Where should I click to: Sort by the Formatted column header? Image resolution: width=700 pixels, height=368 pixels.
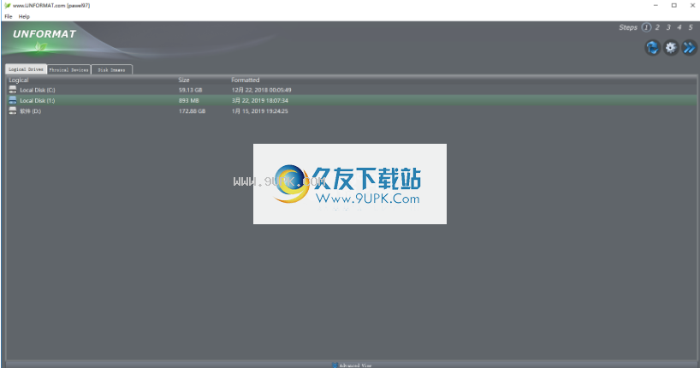click(x=245, y=80)
